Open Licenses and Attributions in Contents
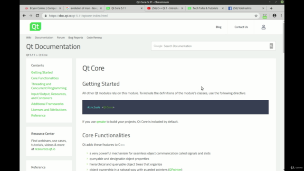The image size is (304, 171). pyautogui.click(x=49, y=110)
